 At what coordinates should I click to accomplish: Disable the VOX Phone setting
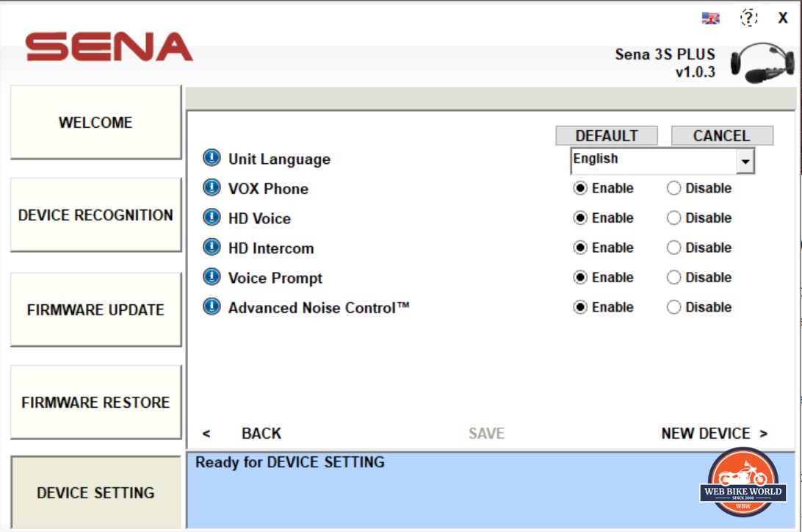[x=674, y=188]
